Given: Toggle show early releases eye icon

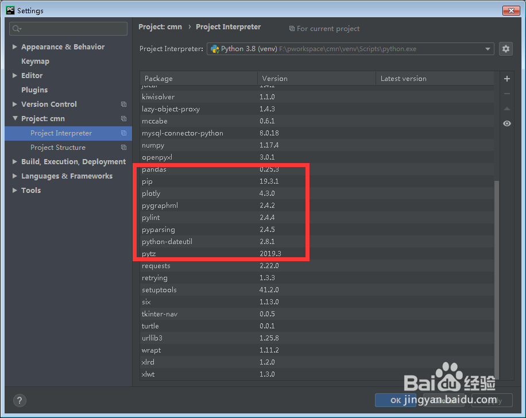Looking at the screenshot, I should pos(507,123).
